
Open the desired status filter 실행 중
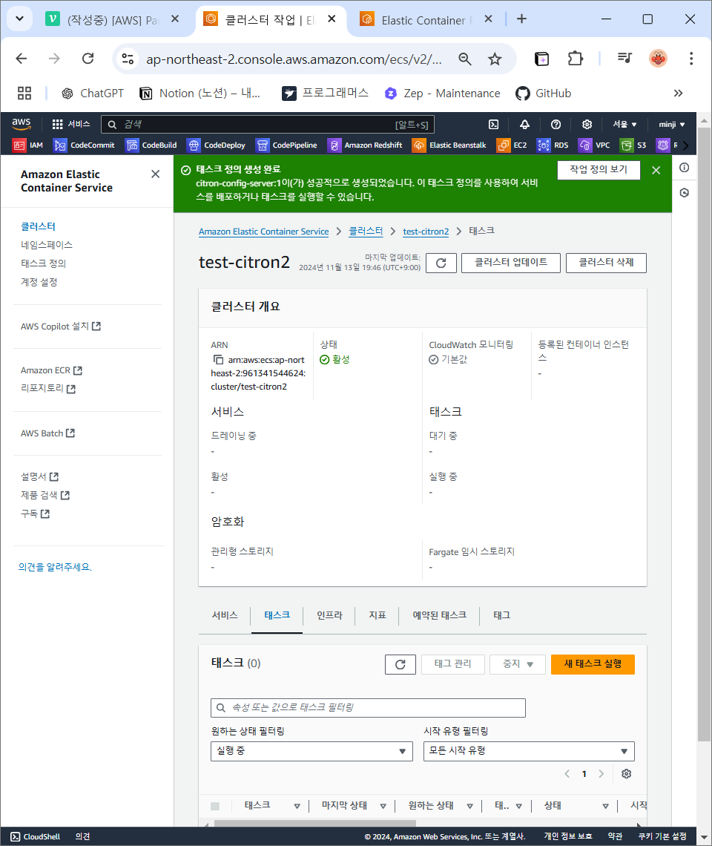point(311,751)
